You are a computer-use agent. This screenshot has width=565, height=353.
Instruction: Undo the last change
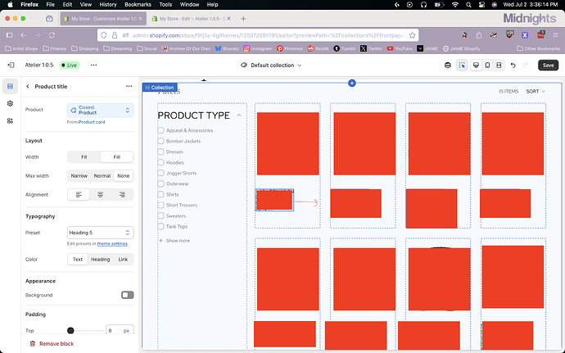513,66
